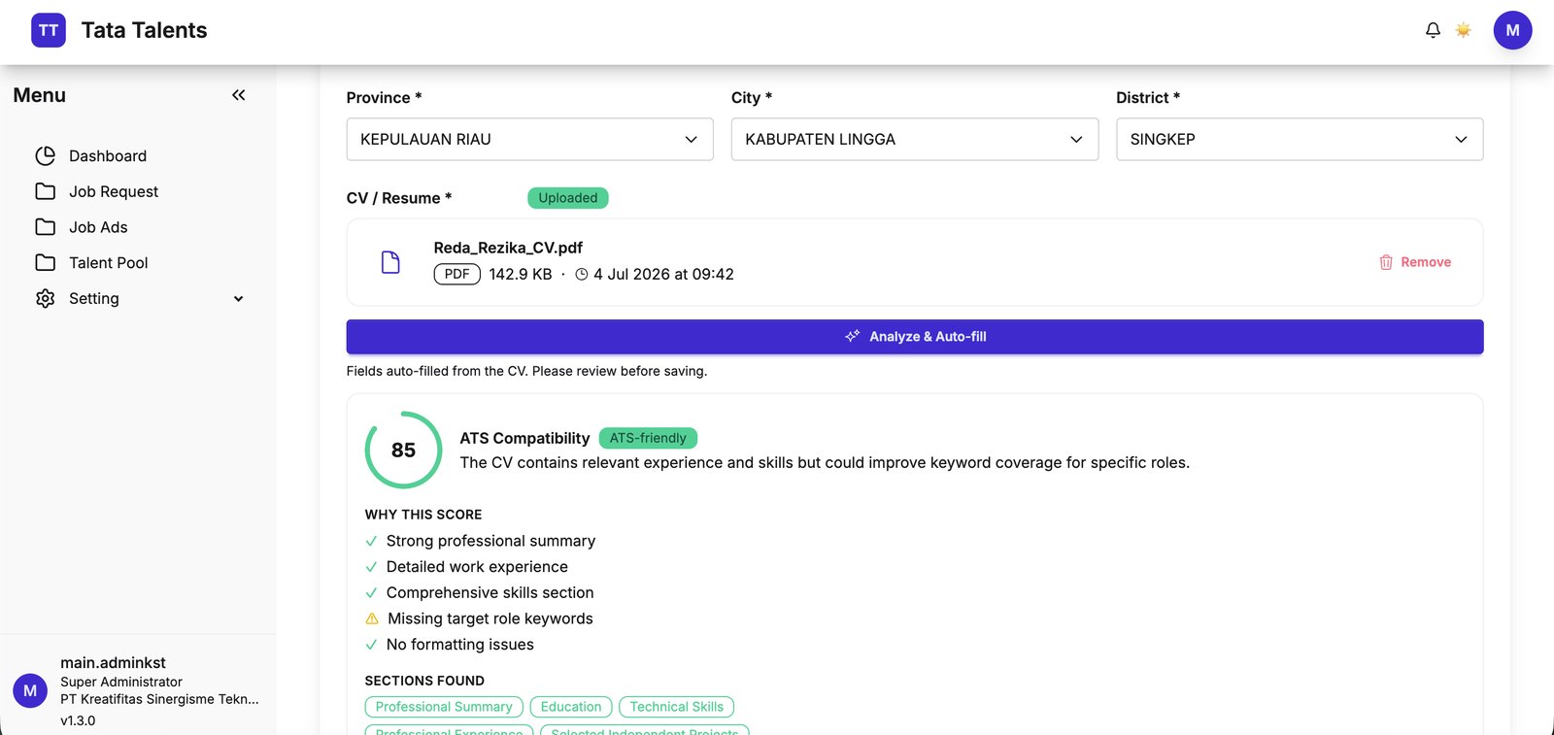1554x735 pixels.
Task: Open the District dropdown showing SINGKEP
Action: (x=1300, y=139)
